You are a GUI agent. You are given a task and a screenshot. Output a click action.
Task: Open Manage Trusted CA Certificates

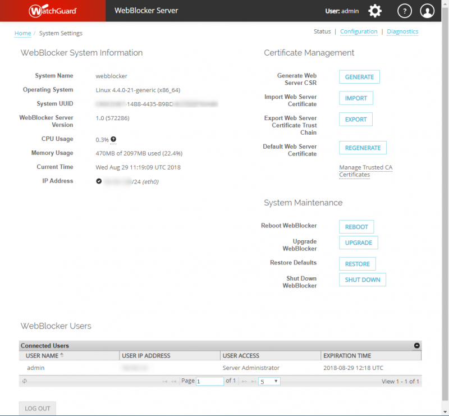pyautogui.click(x=365, y=171)
